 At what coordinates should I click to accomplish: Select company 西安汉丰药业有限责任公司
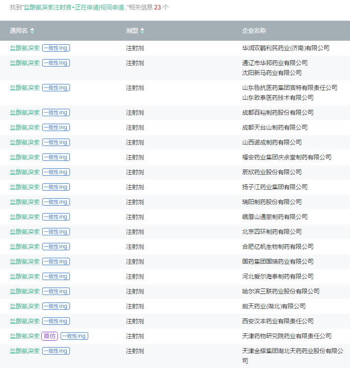(278, 321)
